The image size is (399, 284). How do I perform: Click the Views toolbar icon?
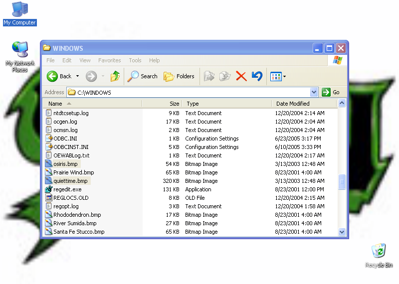(276, 76)
